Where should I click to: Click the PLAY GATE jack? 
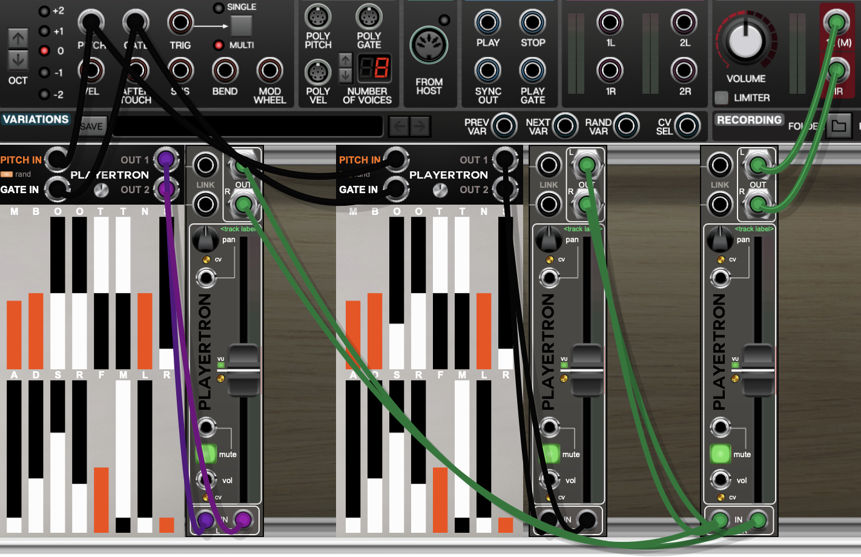tap(532, 71)
